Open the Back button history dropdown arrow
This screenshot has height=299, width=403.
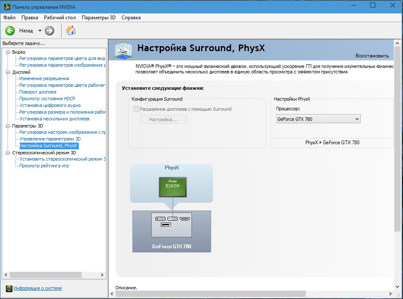[x=40, y=31]
